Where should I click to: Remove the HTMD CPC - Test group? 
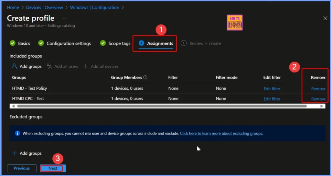point(318,99)
